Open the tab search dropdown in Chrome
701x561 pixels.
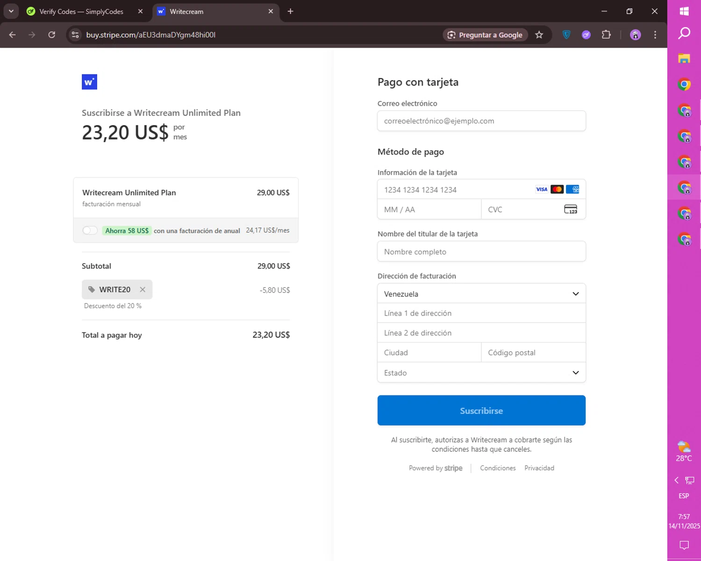[x=11, y=11]
